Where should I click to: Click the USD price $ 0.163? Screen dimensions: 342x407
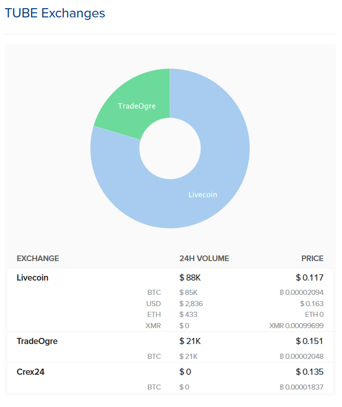tap(312, 304)
